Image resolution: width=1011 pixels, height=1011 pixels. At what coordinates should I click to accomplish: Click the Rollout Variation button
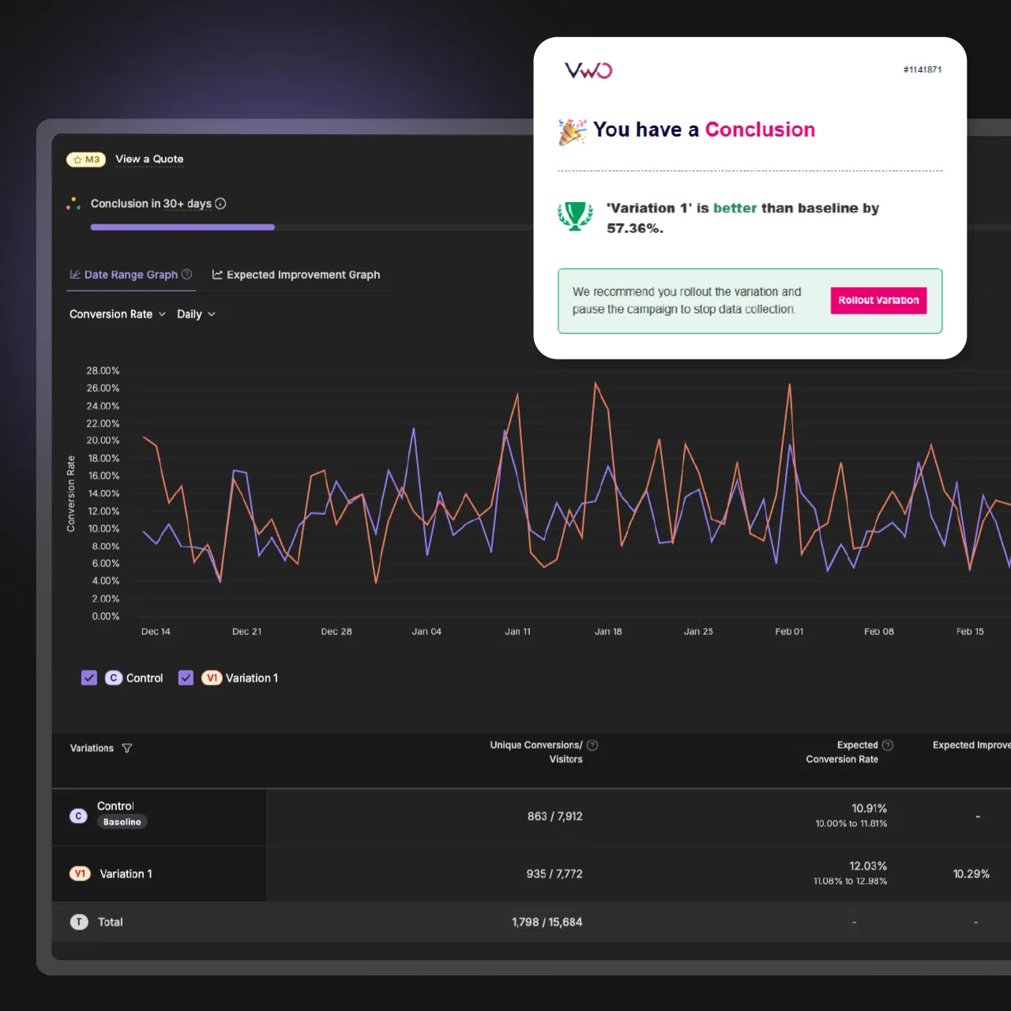click(x=878, y=300)
